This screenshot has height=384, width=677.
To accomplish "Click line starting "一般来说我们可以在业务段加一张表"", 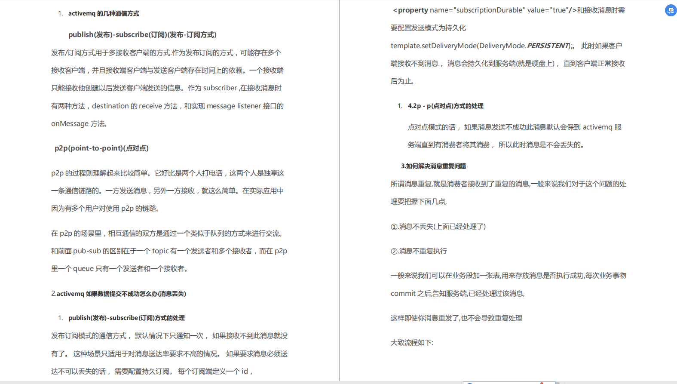I will coord(509,275).
